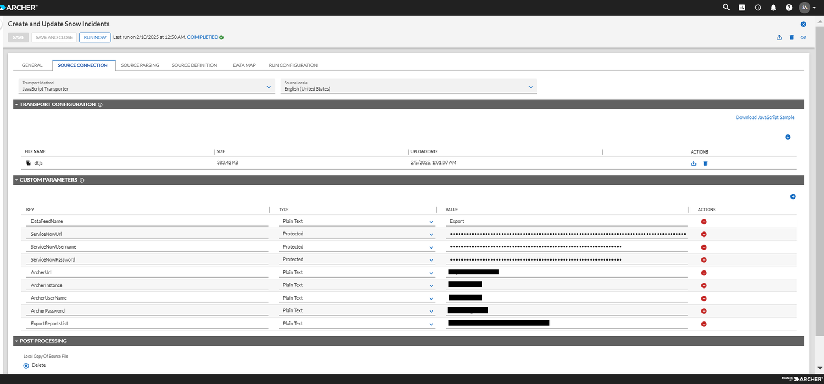Close the data feed with X icon
The width and height of the screenshot is (824, 384).
803,24
